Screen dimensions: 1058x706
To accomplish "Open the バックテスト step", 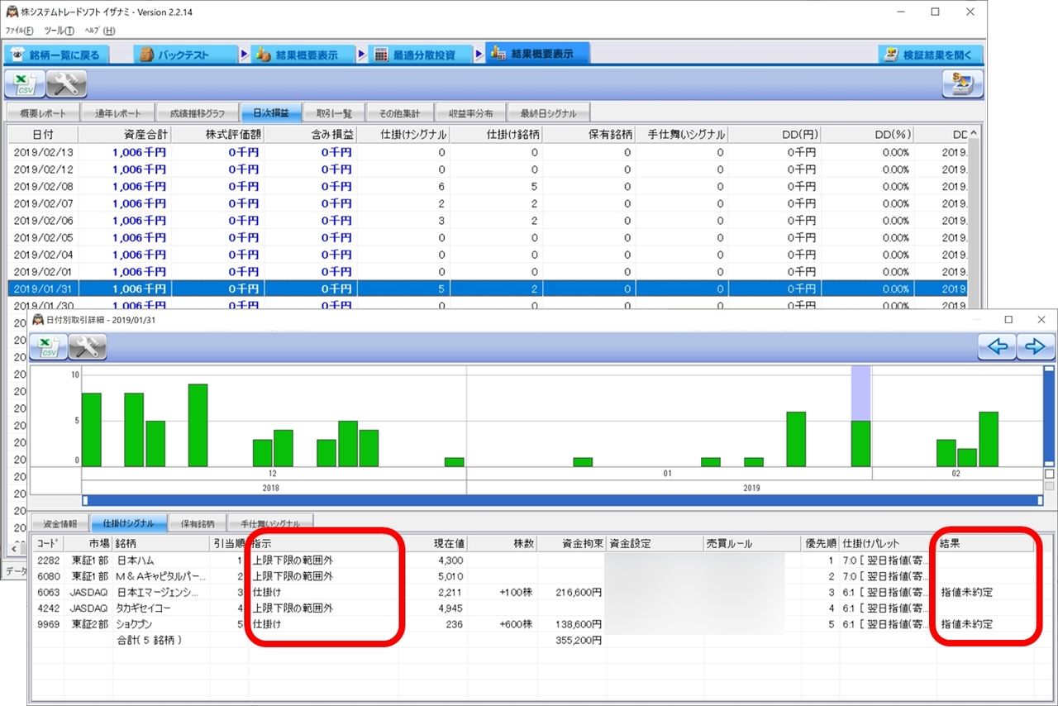I will (x=186, y=55).
